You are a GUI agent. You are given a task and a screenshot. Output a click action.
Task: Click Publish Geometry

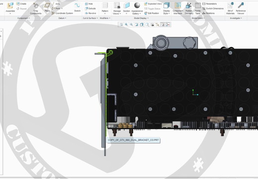189,8
